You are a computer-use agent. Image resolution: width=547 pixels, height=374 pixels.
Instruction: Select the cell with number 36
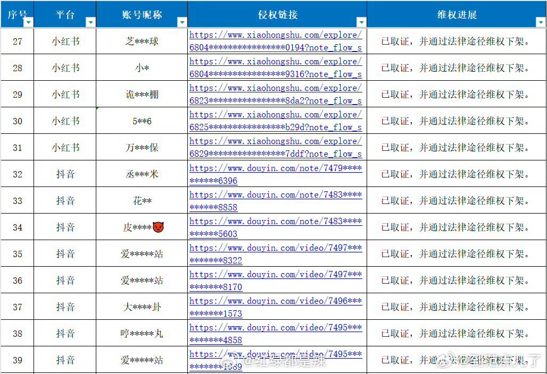[x=18, y=280]
